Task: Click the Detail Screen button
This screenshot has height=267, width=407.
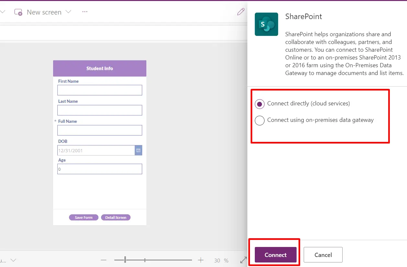Action: point(116,218)
